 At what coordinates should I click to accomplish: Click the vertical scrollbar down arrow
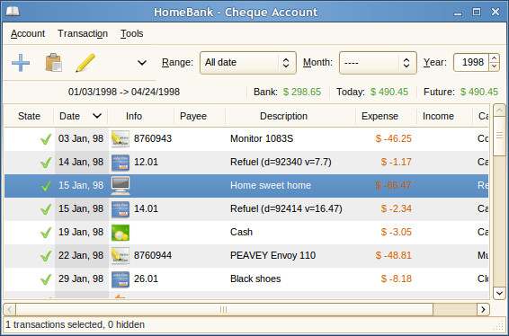(x=499, y=293)
